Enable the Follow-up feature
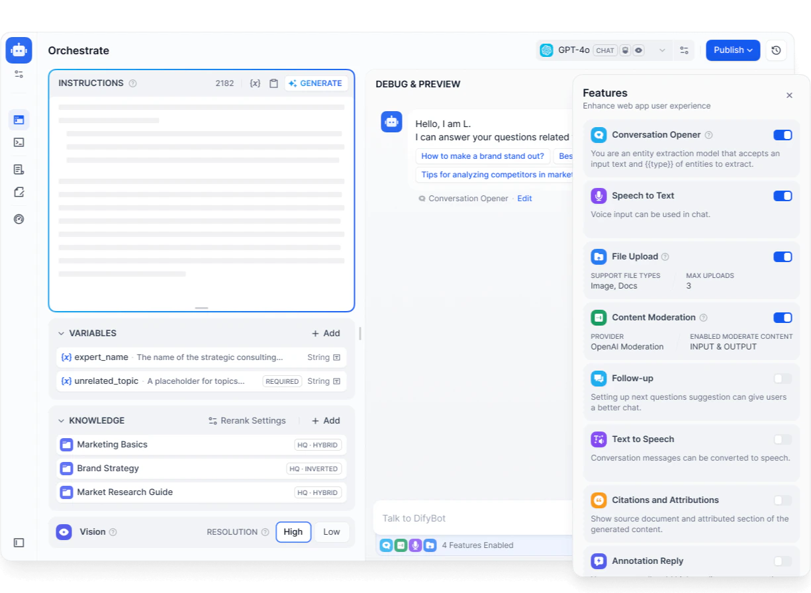811x593 pixels. [783, 378]
